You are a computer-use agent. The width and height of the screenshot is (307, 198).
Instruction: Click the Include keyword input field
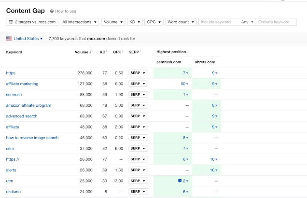[x=219, y=22]
